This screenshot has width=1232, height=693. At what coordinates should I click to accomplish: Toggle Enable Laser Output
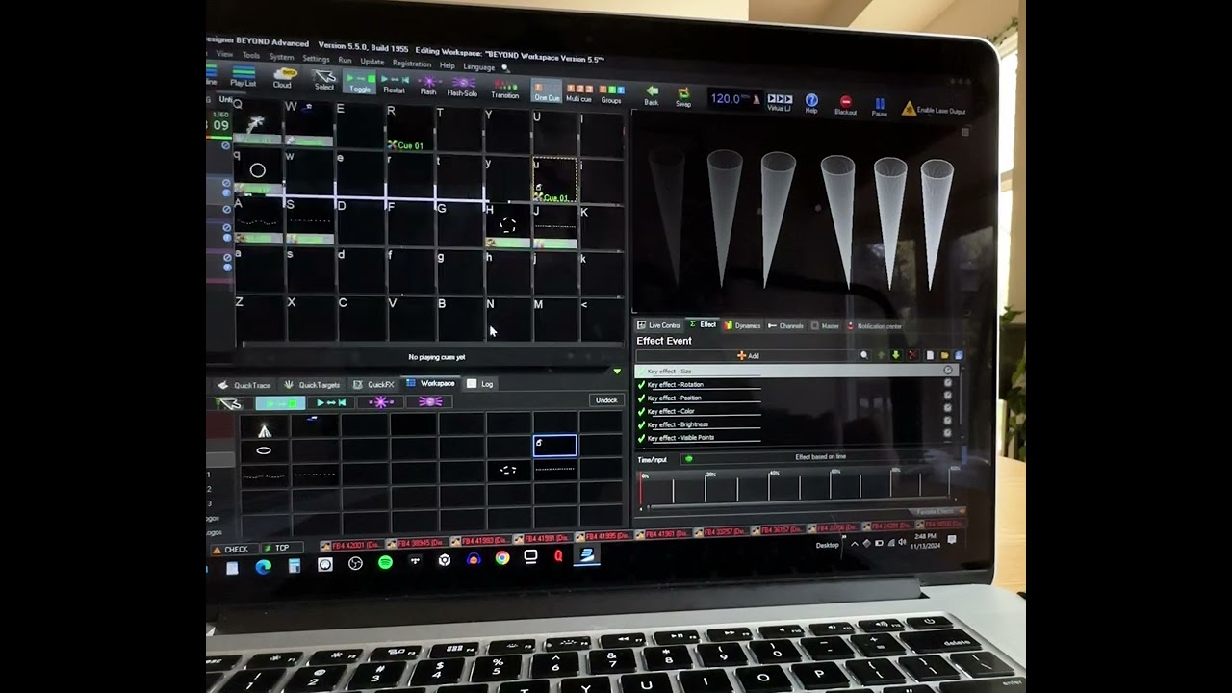tap(934, 110)
